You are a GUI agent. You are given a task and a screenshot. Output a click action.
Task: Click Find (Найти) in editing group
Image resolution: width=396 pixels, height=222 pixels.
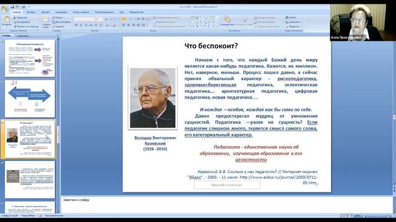[x=291, y=17]
